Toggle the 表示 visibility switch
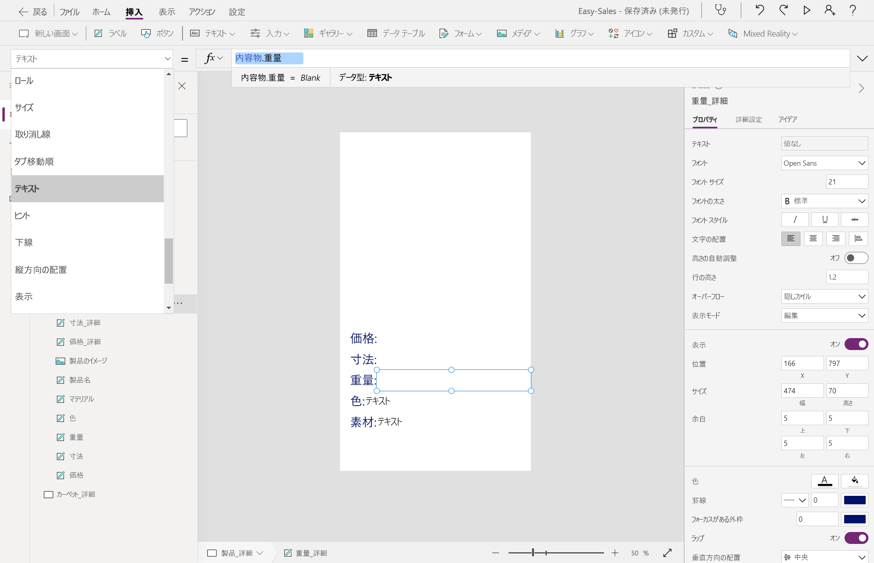 coord(856,344)
